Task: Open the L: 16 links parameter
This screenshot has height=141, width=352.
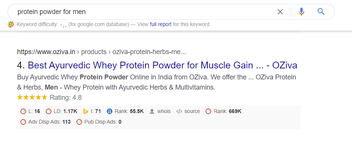Action: [30, 111]
